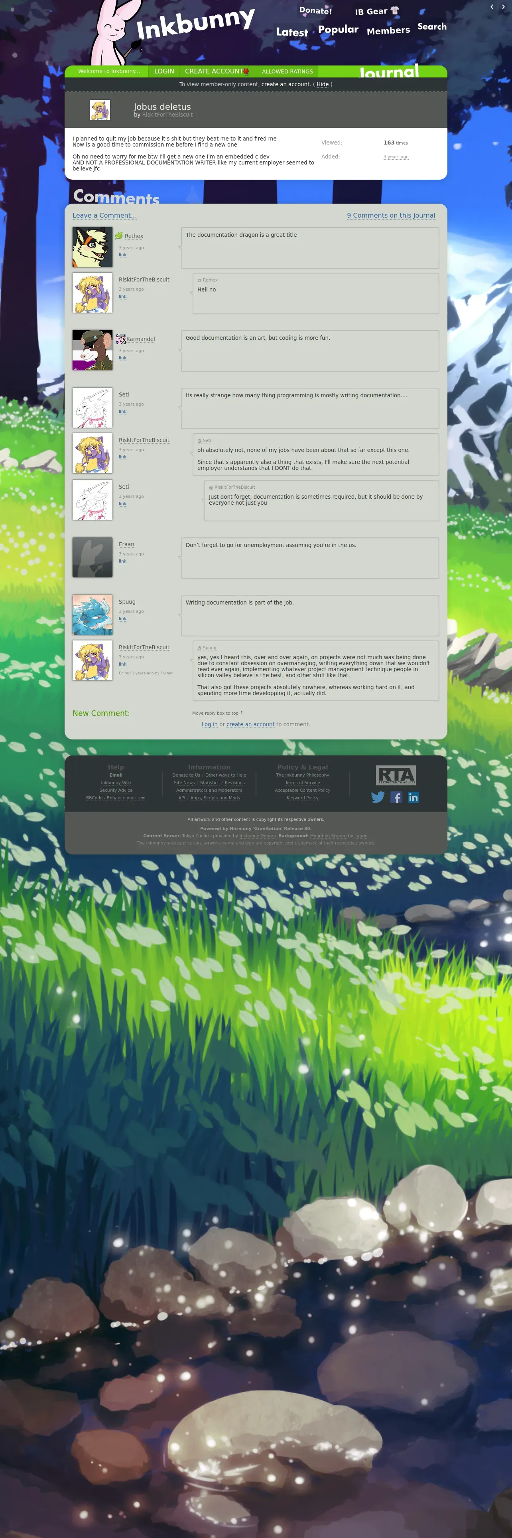The height and width of the screenshot is (1538, 512).
Task: Open Spuug's blue avatar in comments
Action: click(93, 614)
